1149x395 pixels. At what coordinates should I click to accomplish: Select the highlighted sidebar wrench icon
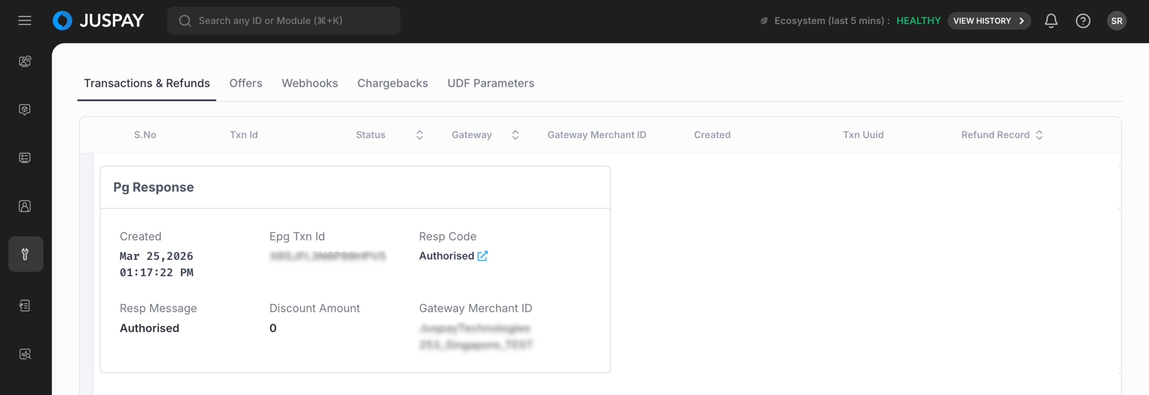(x=25, y=254)
